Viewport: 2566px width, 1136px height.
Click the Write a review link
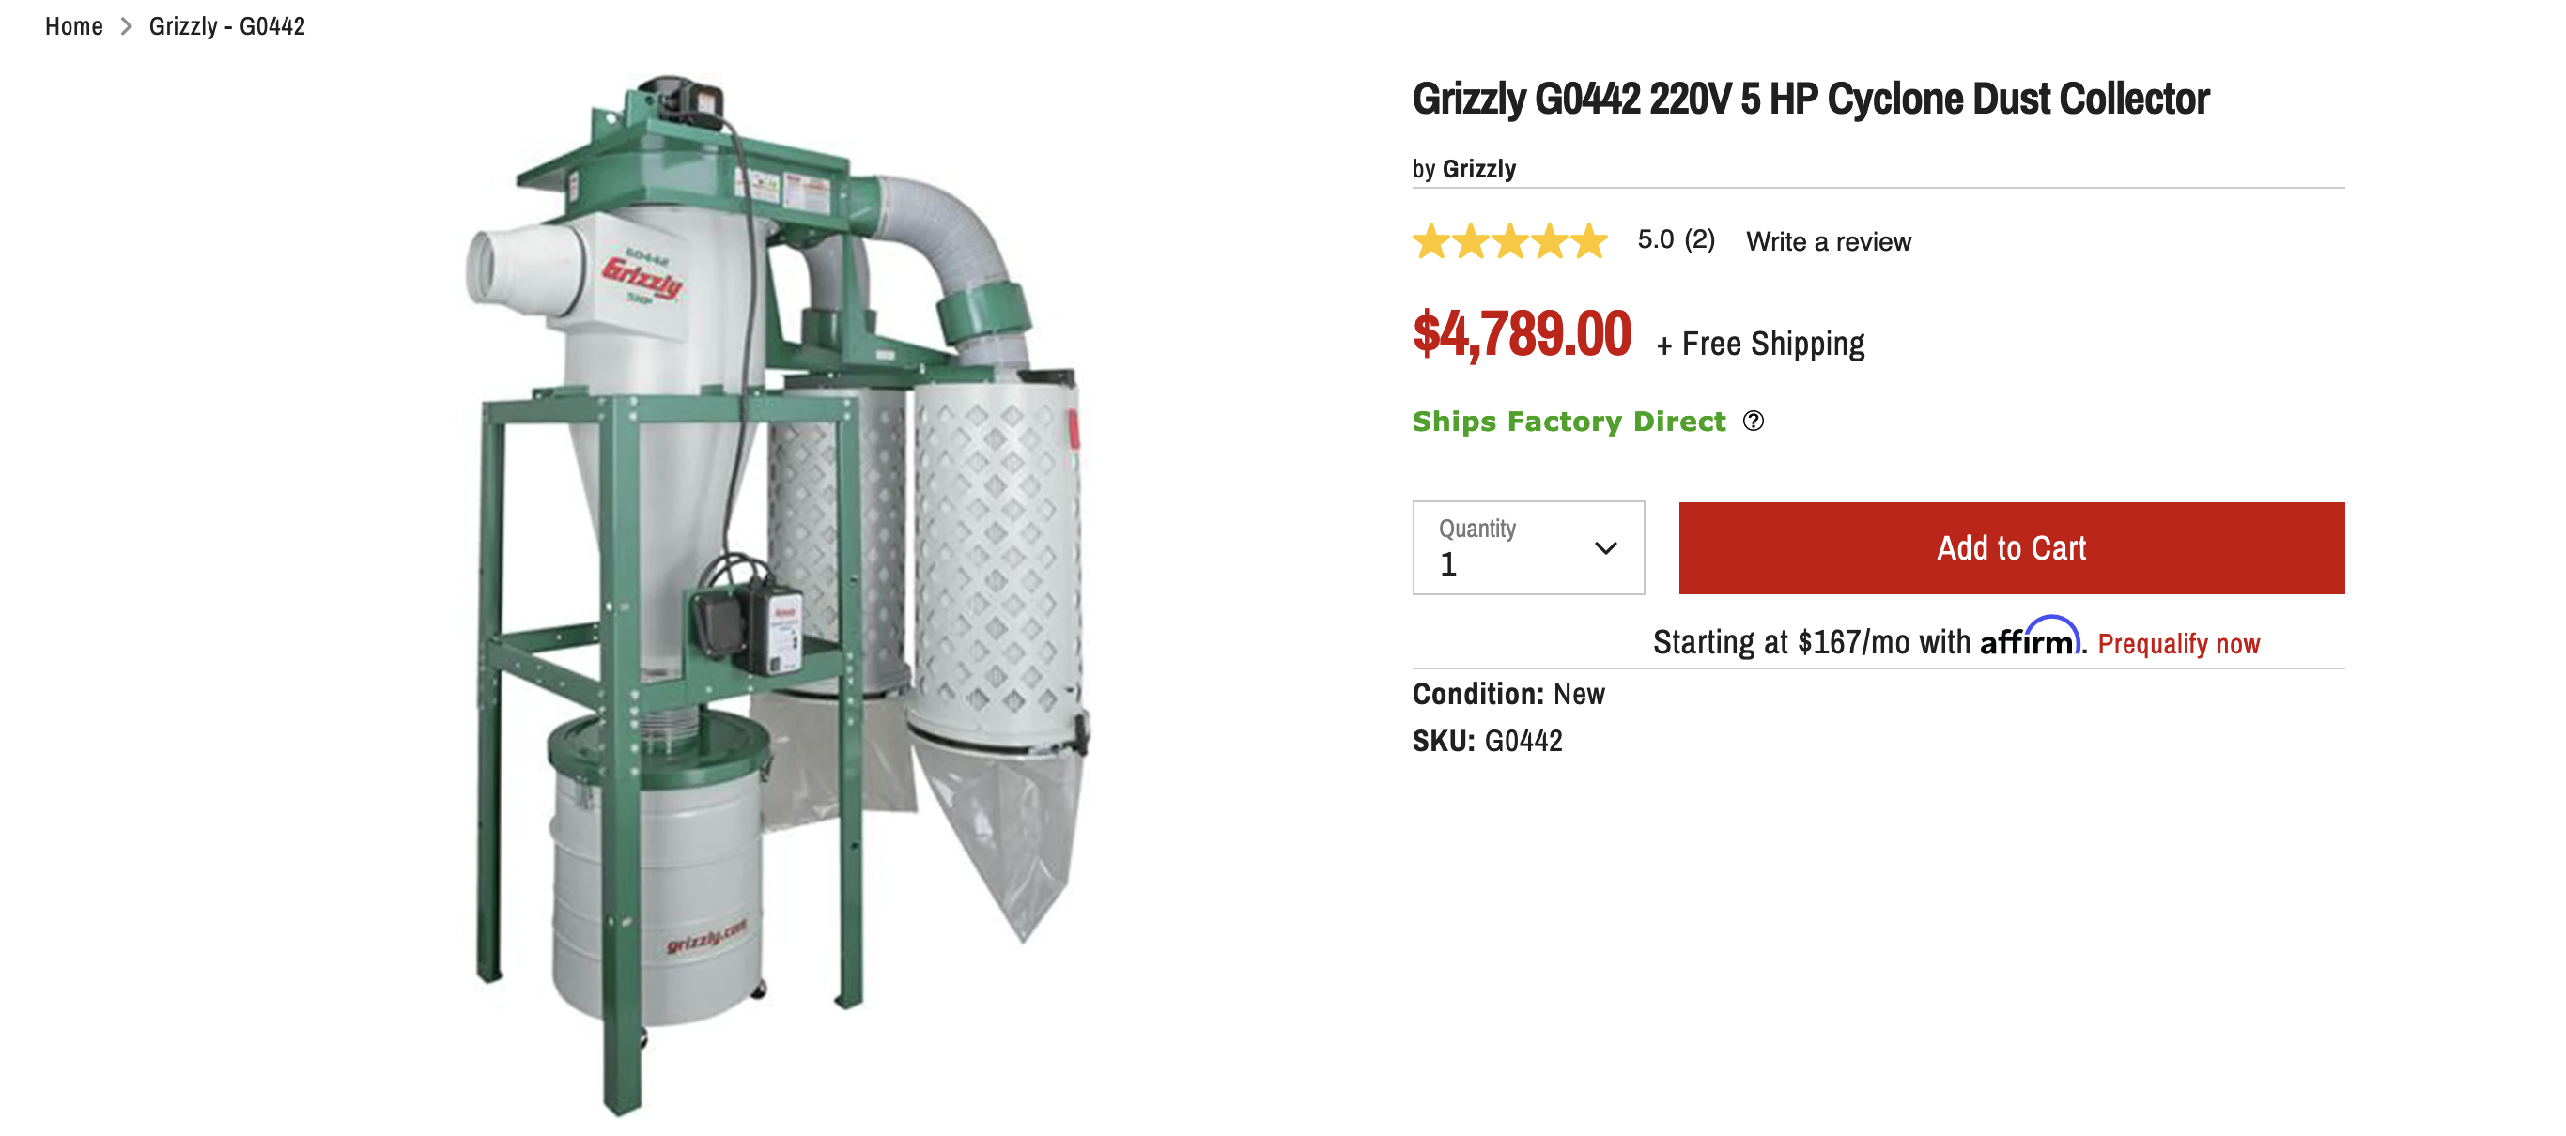point(1828,242)
